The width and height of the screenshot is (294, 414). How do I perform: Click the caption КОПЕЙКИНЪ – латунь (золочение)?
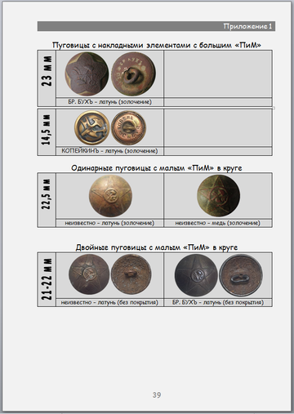pos(109,151)
